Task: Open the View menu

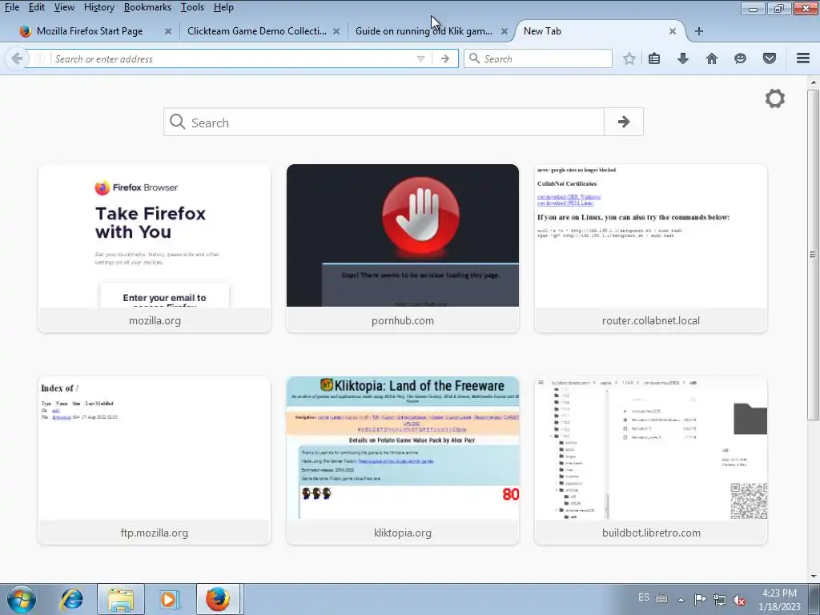Action: coord(64,7)
